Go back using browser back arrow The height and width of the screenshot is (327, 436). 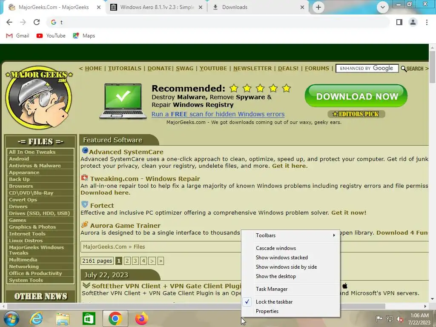(9, 22)
